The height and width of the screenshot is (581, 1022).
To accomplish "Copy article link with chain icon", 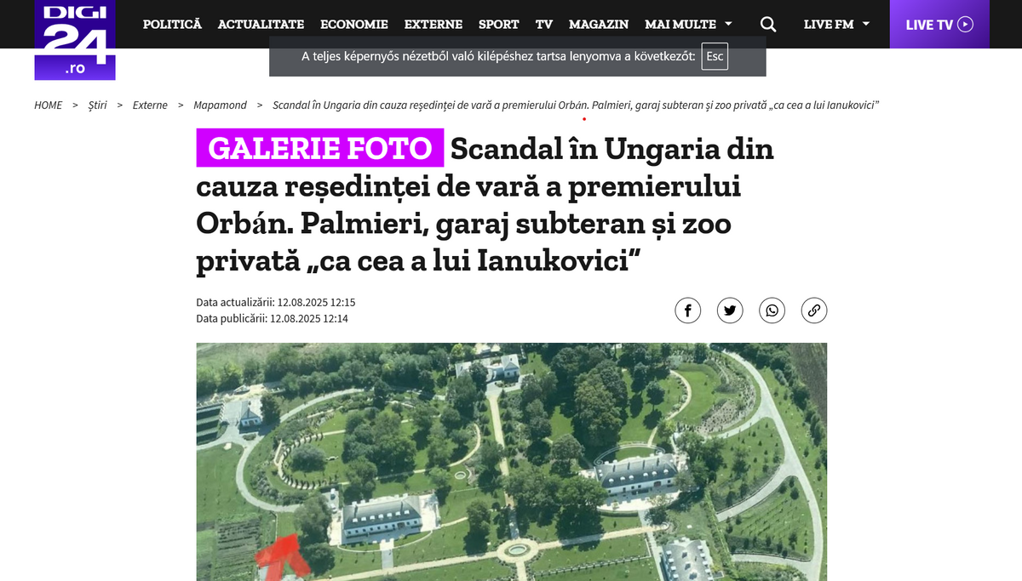I will point(814,310).
